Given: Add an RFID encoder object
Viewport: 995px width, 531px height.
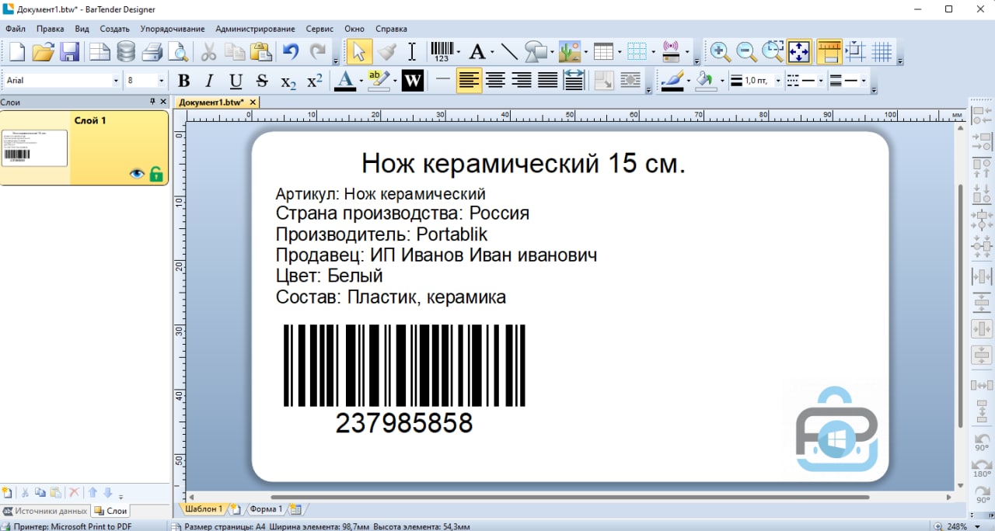Looking at the screenshot, I should [x=671, y=52].
